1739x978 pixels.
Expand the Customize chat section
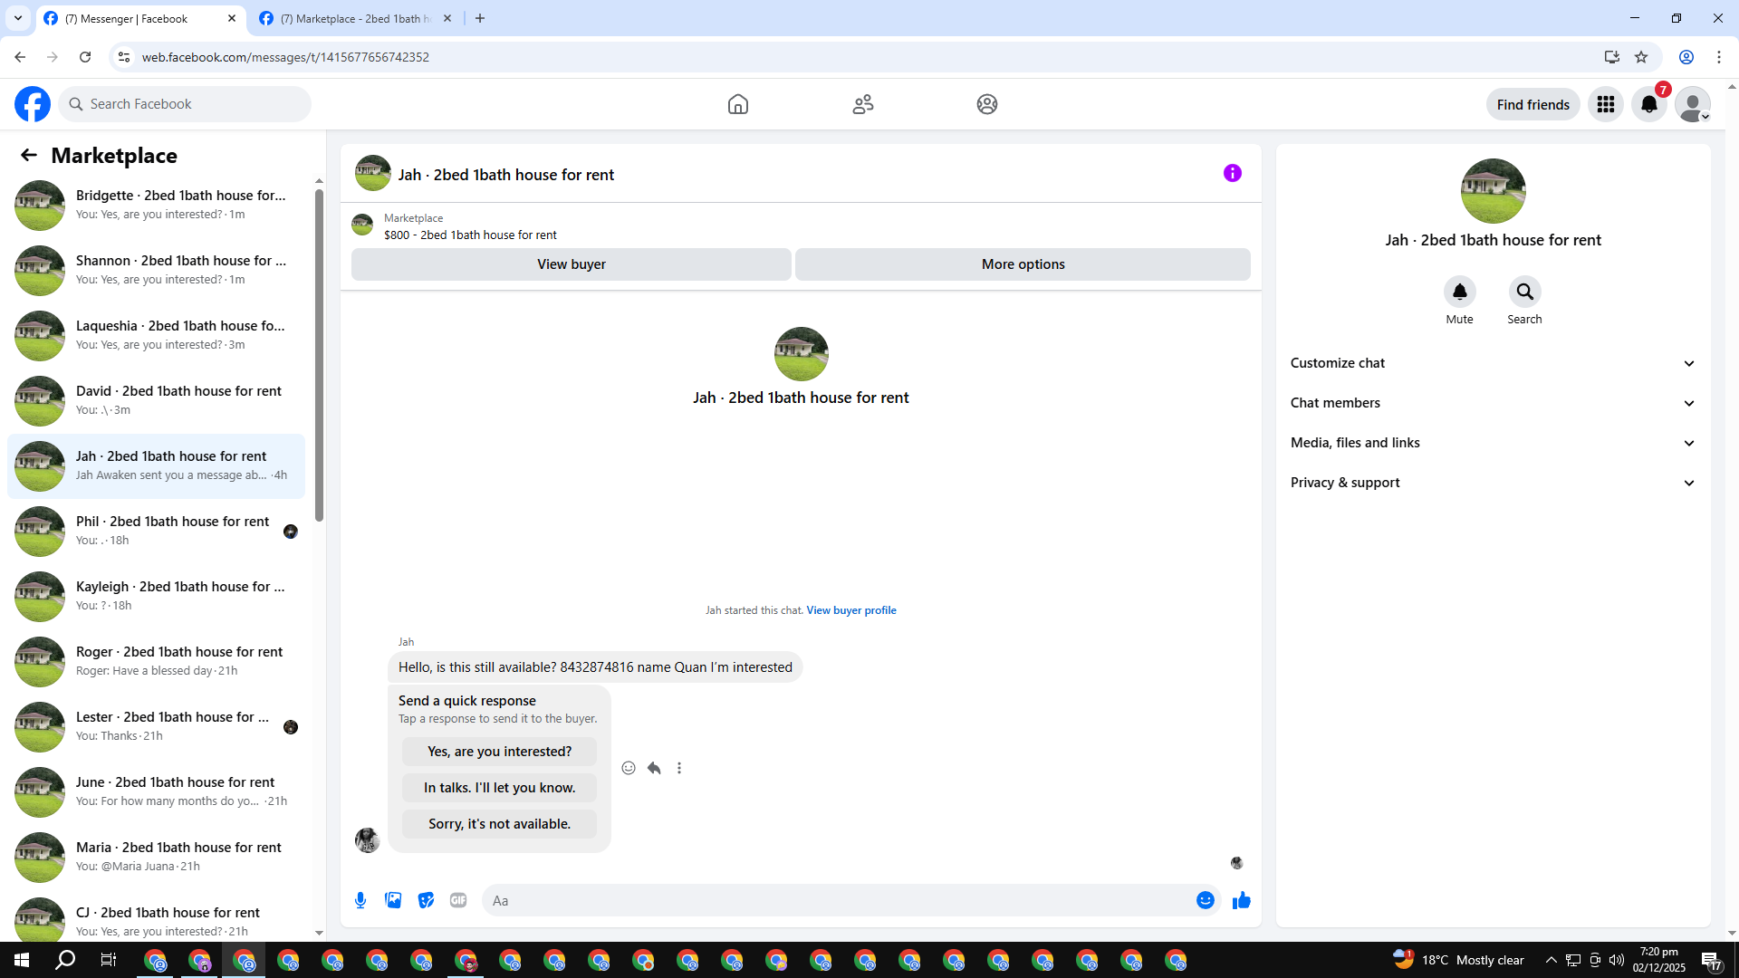[1493, 363]
